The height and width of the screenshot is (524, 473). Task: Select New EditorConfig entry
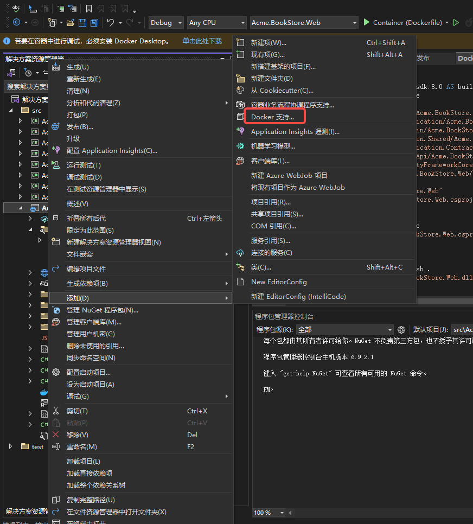(324, 282)
